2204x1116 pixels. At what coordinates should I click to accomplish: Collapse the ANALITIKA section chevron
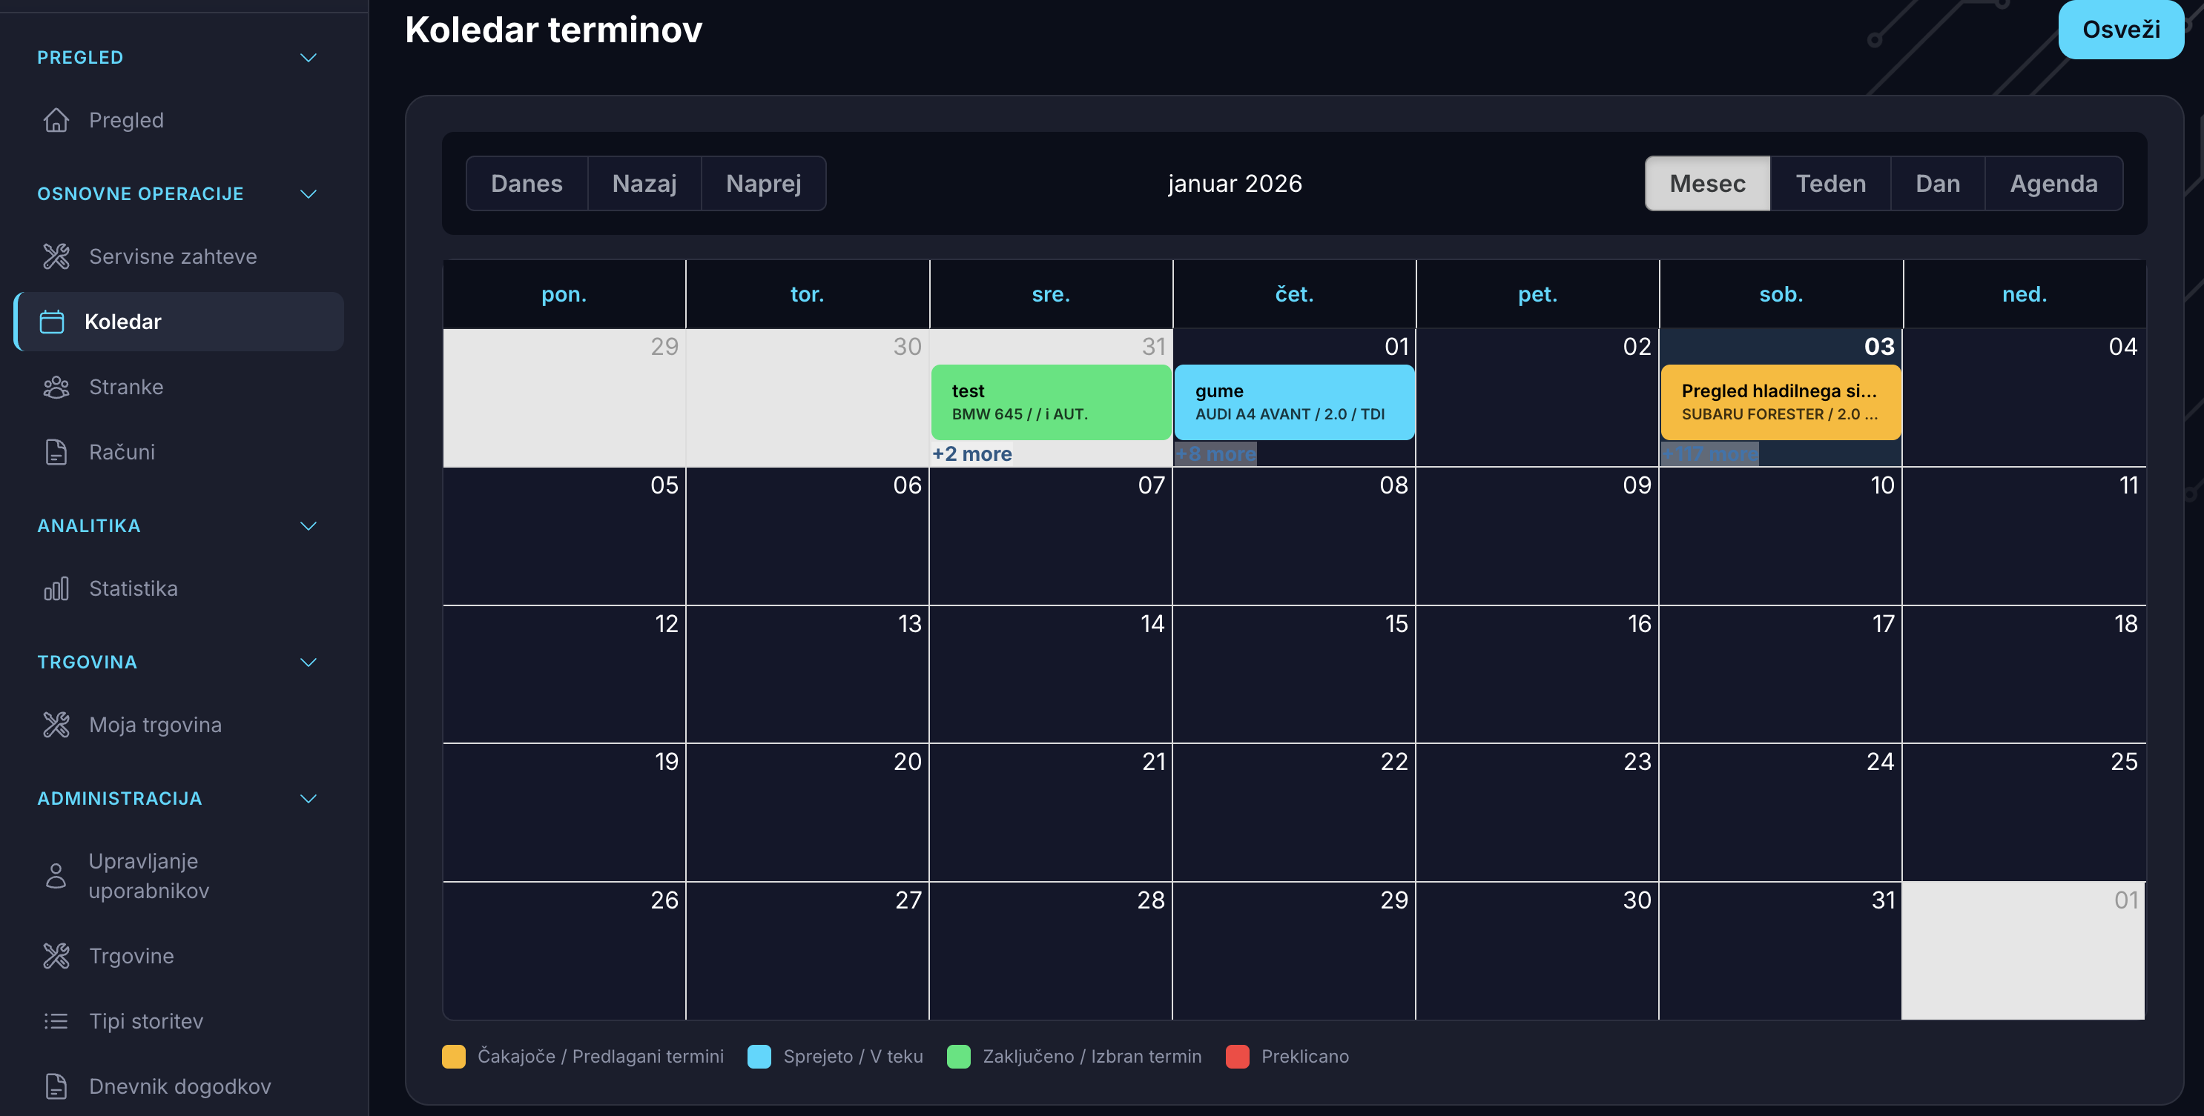[x=308, y=526]
